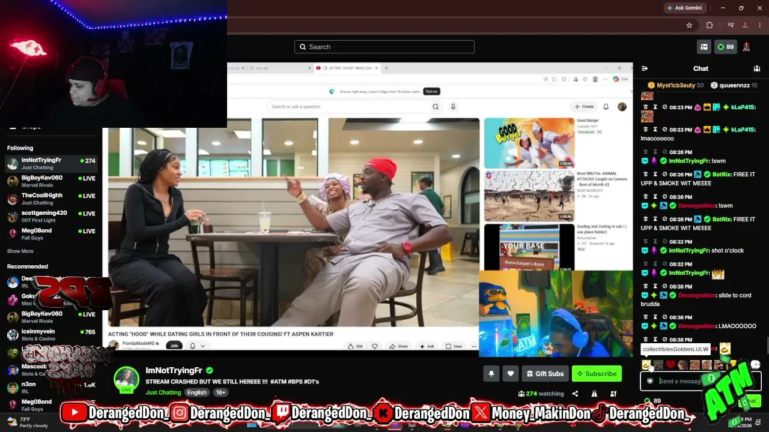Open the Kick drops inventory icon

click(x=704, y=47)
